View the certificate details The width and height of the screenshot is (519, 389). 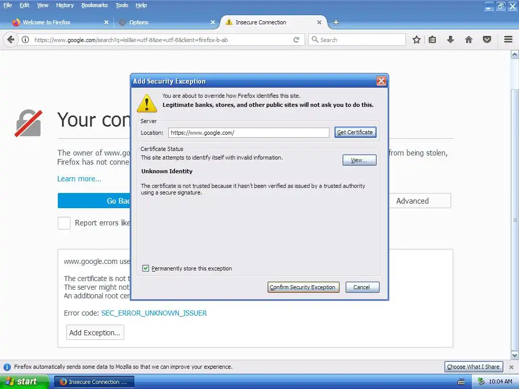(x=359, y=160)
